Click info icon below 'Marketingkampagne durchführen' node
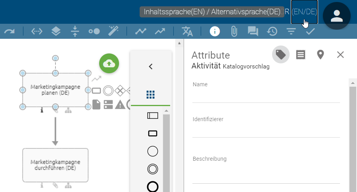Viewport: 357px width, 192px height. 42,186
